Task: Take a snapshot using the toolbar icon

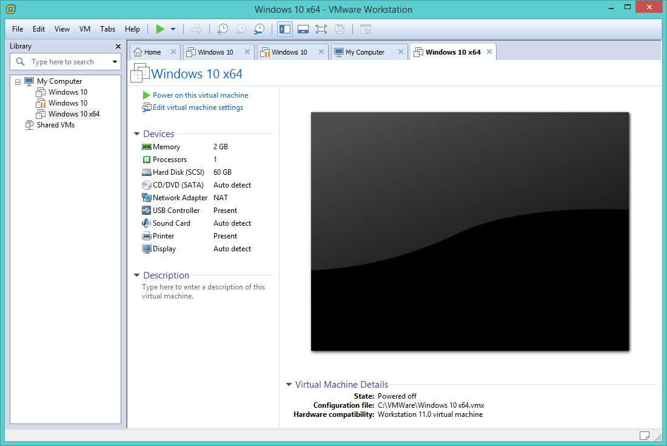Action: pyautogui.click(x=223, y=29)
